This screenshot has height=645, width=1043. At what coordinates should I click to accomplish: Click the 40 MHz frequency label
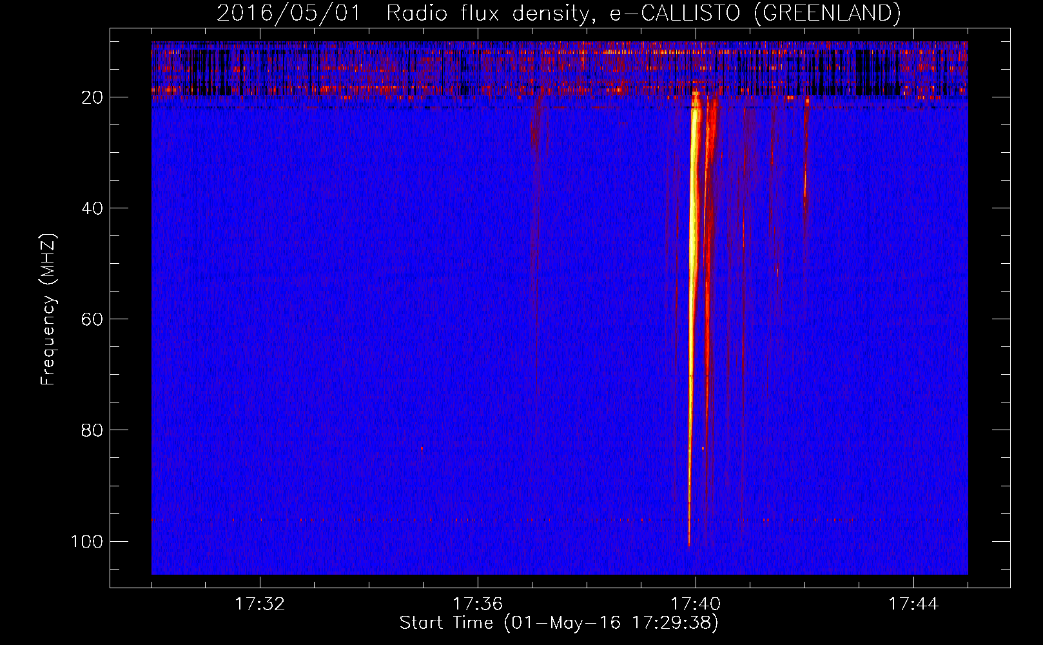92,208
